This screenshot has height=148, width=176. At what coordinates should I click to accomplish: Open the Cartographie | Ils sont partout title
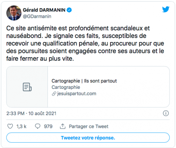tap(84, 81)
